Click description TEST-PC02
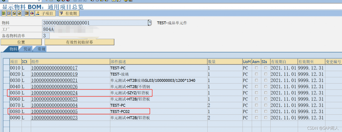 pyautogui.click(x=120, y=112)
